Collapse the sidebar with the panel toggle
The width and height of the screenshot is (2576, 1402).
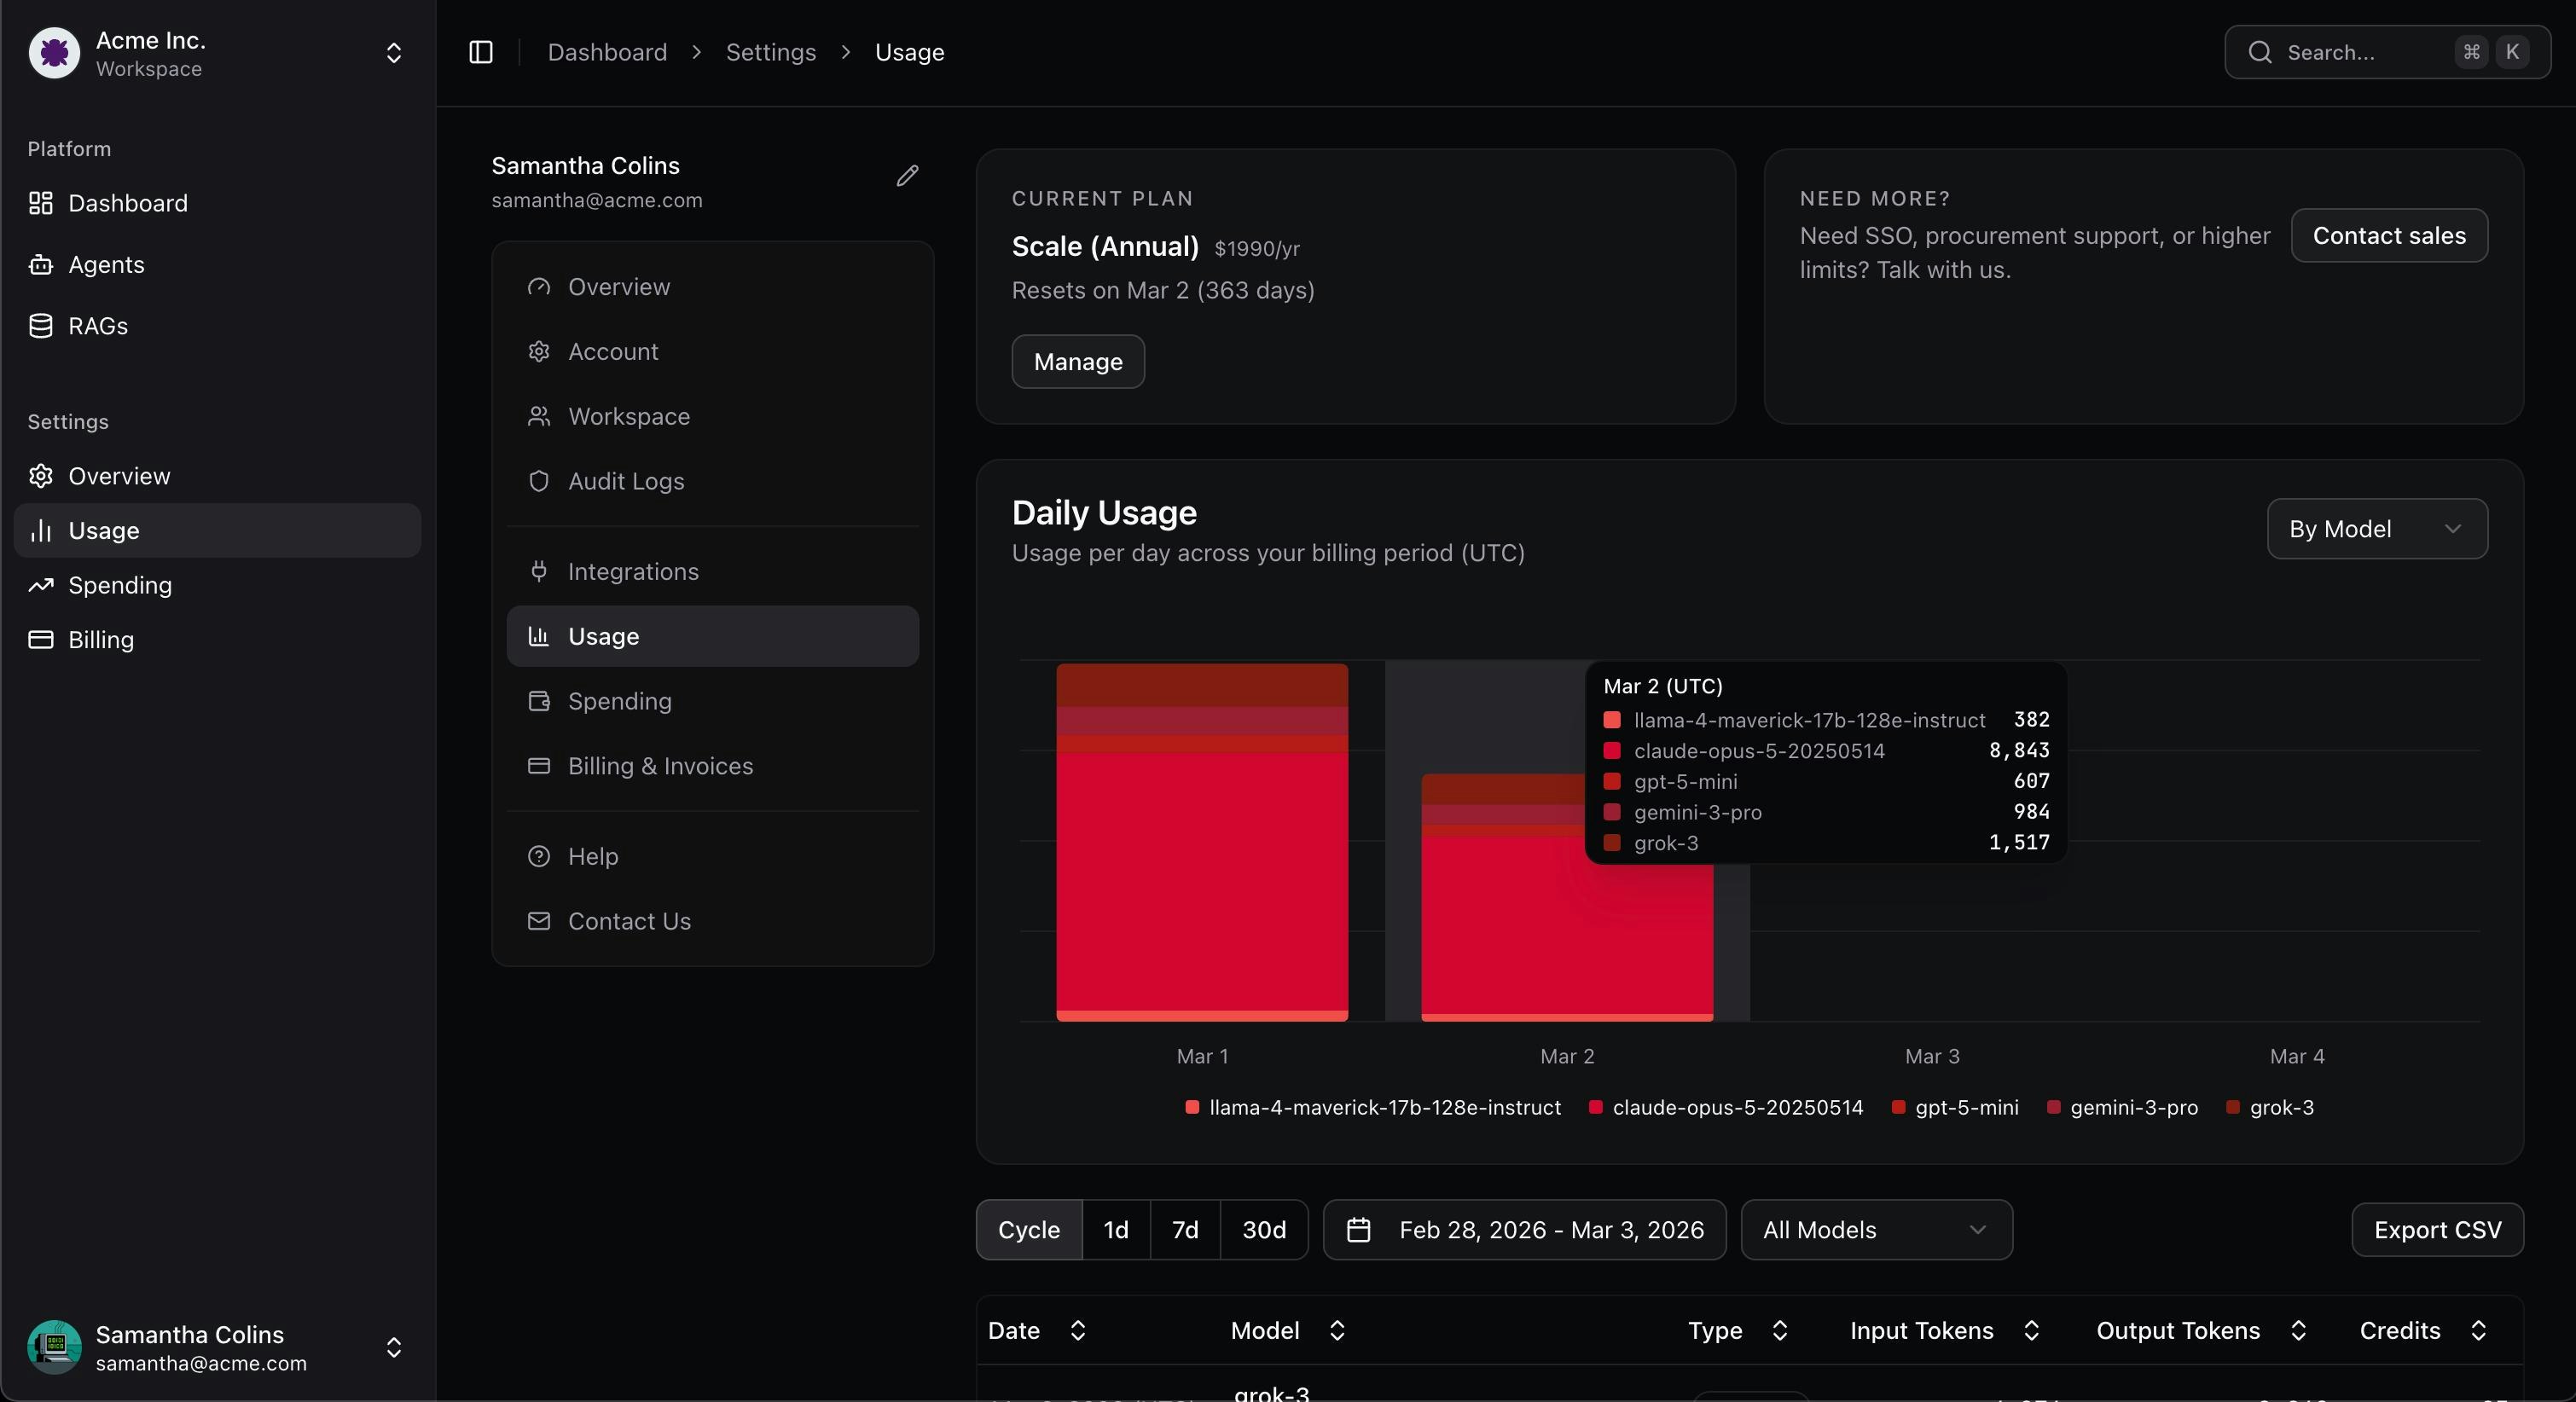[480, 52]
